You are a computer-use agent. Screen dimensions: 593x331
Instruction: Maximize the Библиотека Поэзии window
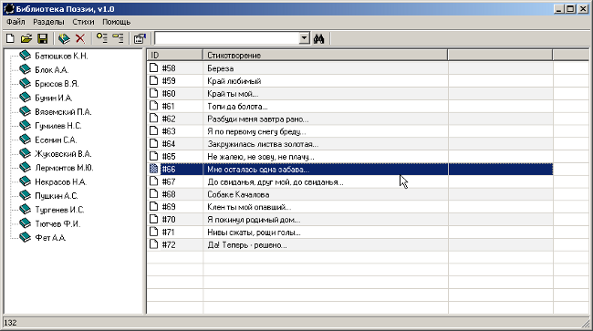point(571,9)
